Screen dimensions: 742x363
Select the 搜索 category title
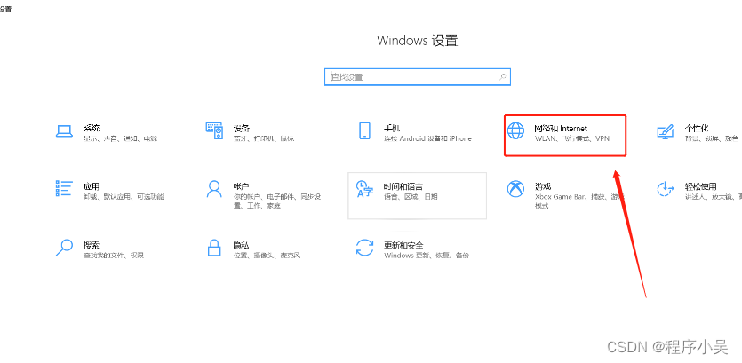(92, 245)
